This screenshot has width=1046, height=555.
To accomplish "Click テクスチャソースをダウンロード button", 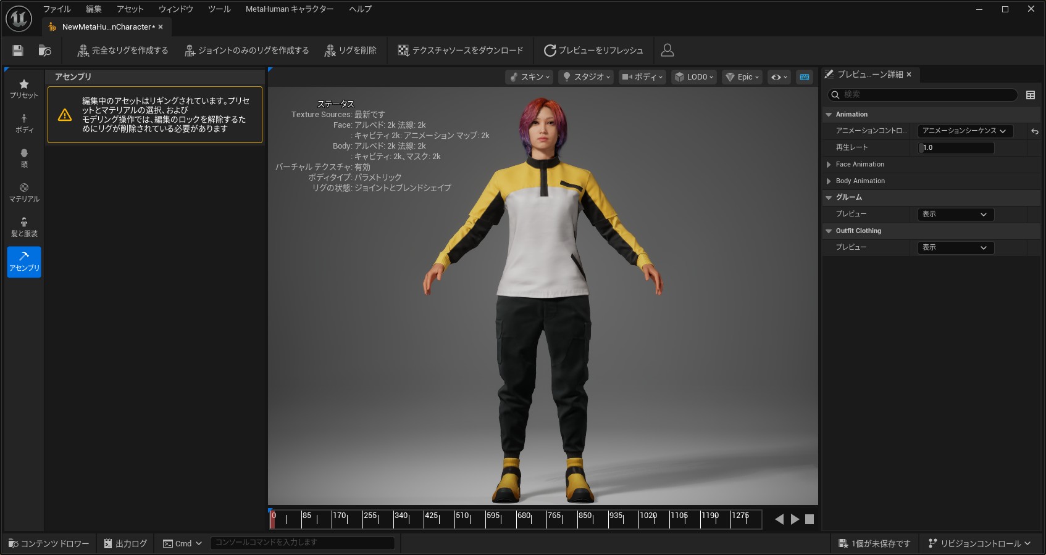I will click(461, 51).
